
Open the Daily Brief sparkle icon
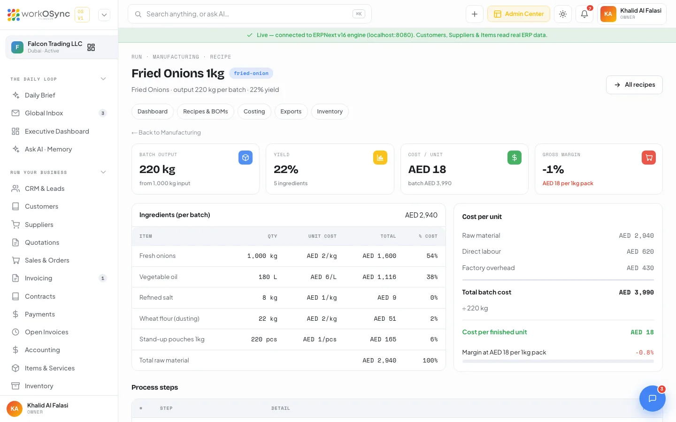[x=15, y=95]
